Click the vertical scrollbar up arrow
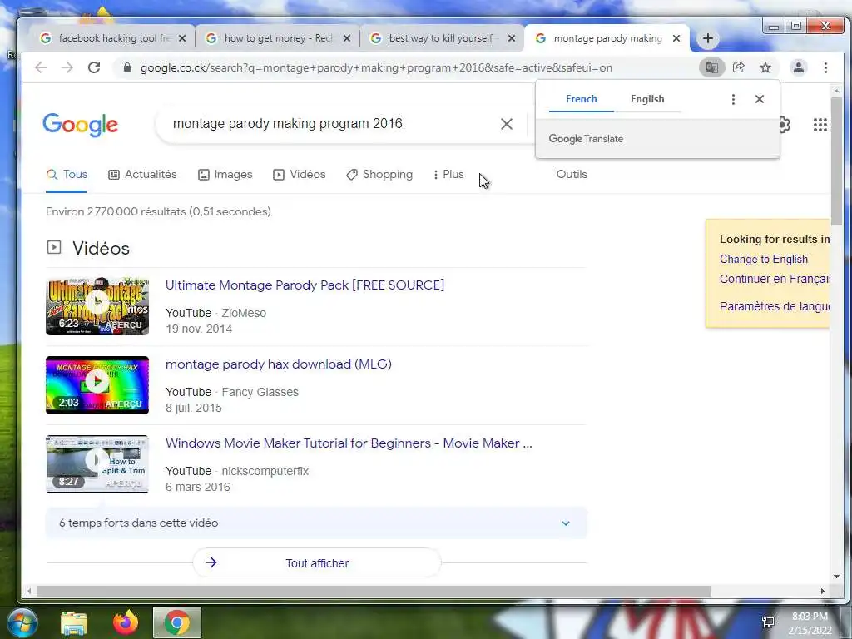The height and width of the screenshot is (639, 852). 836,91
